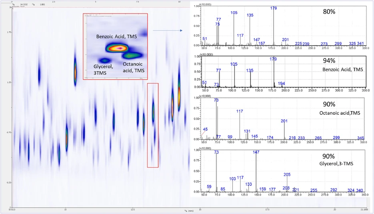
Task: Click peak label 194 in the 94% spectrum
Action: (x=281, y=84)
